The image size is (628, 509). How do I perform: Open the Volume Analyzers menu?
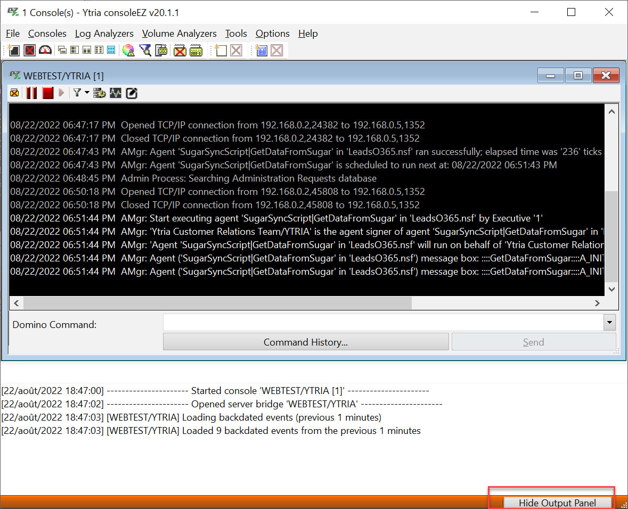(179, 34)
